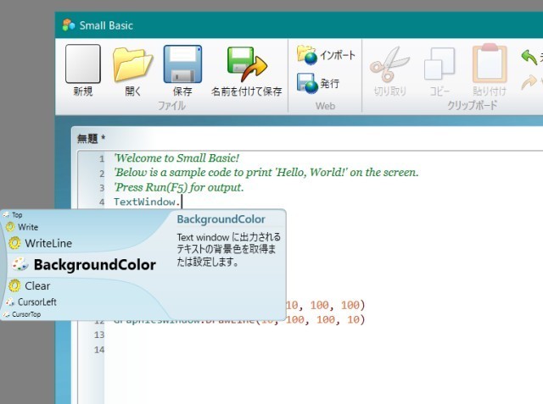The image size is (543, 404).
Task: Click line 2 'Below is a sample code comment
Action: 266,173
